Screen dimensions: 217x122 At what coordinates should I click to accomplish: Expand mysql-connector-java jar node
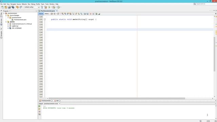click(8, 24)
